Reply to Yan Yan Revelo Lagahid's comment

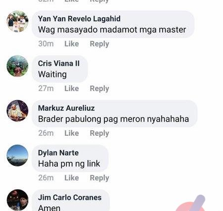[x=99, y=44]
